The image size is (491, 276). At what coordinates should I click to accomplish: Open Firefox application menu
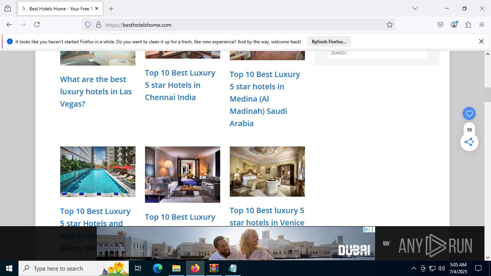point(482,25)
